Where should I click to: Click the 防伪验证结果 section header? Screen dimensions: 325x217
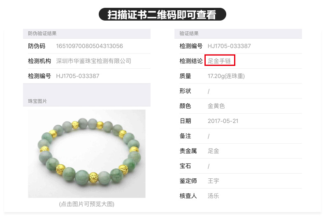tap(42, 33)
